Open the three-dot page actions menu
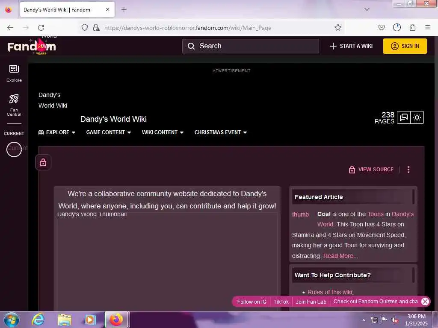The height and width of the screenshot is (328, 438). (x=408, y=170)
